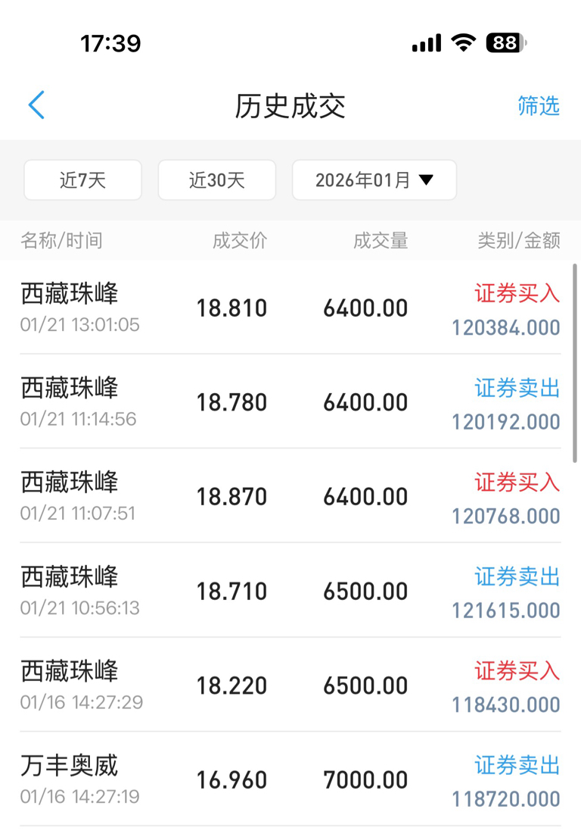Expand the 2026年01月 month dropdown
The image size is (581, 831).
tap(374, 180)
